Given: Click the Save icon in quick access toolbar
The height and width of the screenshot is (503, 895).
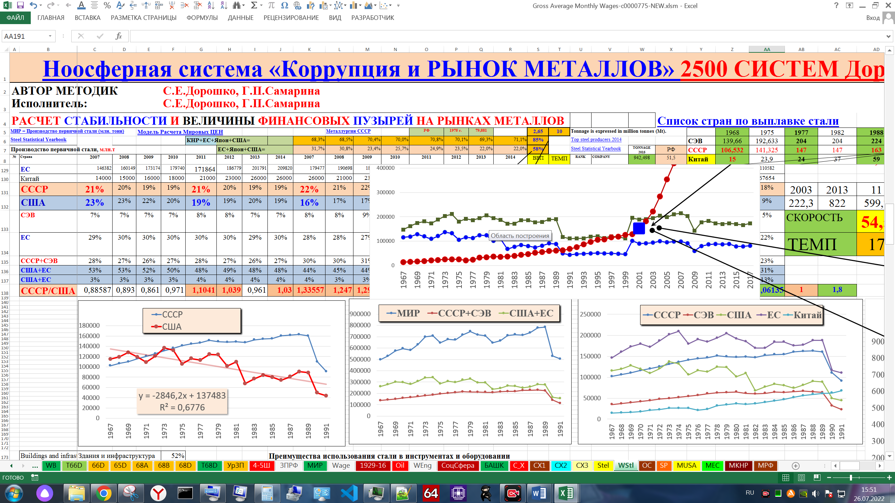Looking at the screenshot, I should point(20,5).
